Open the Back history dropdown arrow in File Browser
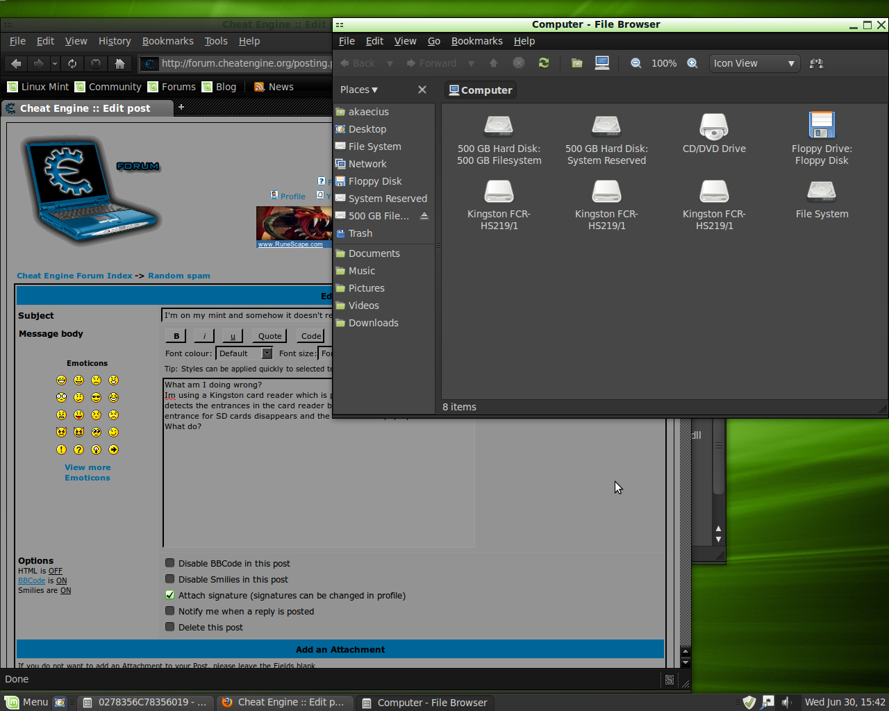 pos(390,63)
